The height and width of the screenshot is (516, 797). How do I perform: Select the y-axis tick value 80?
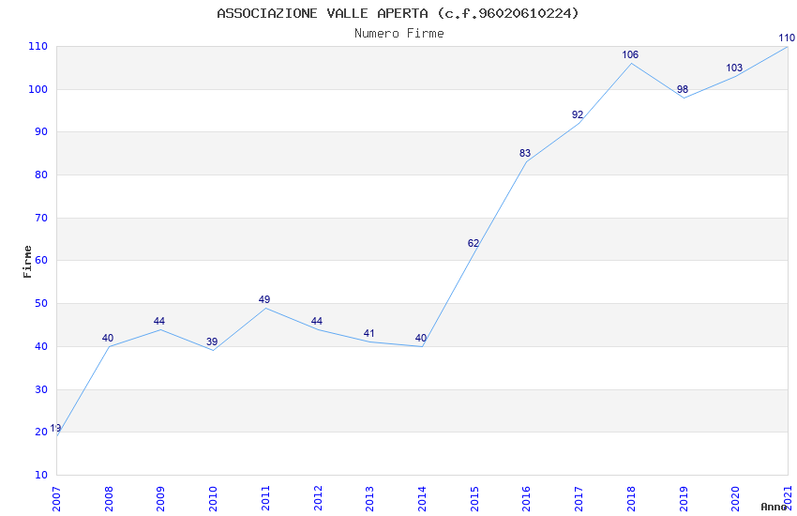(x=41, y=175)
